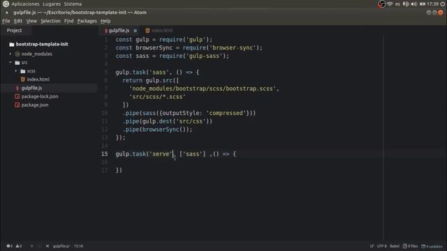Click the package-lock.json npm icon
Viewport: 447px width, 251px height.
click(17, 96)
